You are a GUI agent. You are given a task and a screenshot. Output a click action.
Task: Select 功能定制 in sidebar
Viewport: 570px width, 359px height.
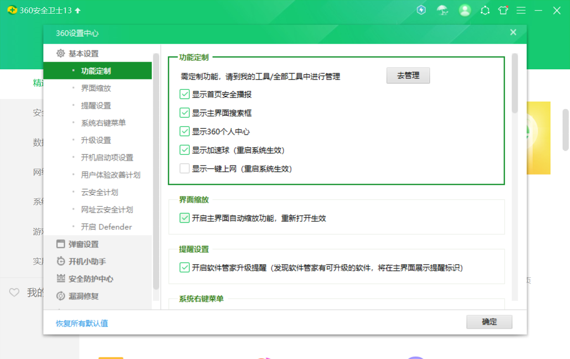click(x=97, y=71)
